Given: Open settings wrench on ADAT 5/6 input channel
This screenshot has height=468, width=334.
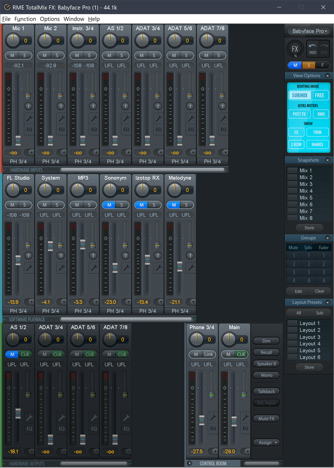Looking at the screenshot, I should 191,118.
